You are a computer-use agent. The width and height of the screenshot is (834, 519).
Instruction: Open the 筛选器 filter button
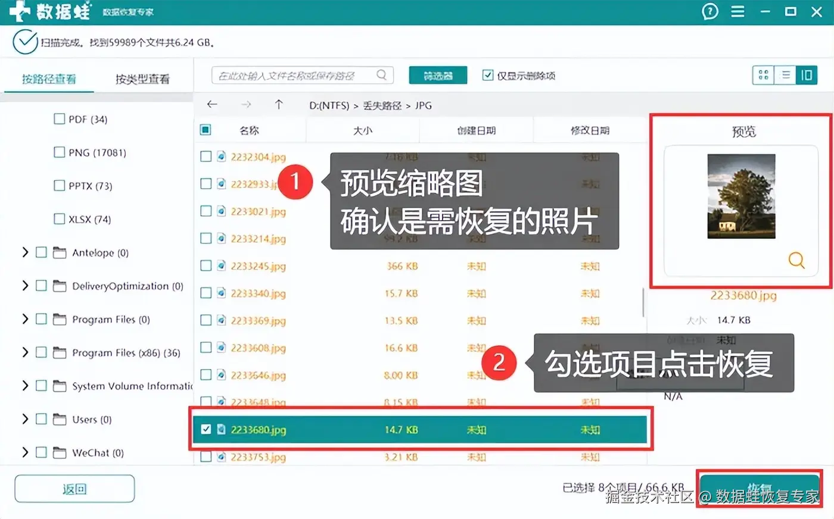pos(438,76)
